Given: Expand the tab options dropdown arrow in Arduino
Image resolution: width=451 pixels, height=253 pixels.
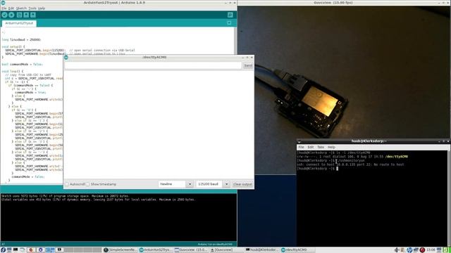Looking at the screenshot, I should tap(229, 23).
